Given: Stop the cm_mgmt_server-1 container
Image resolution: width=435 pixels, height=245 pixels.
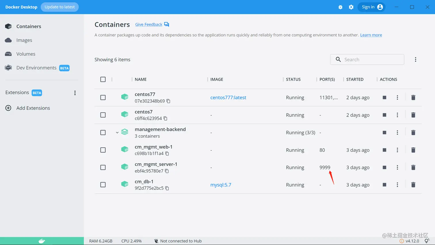Looking at the screenshot, I should click(x=384, y=167).
